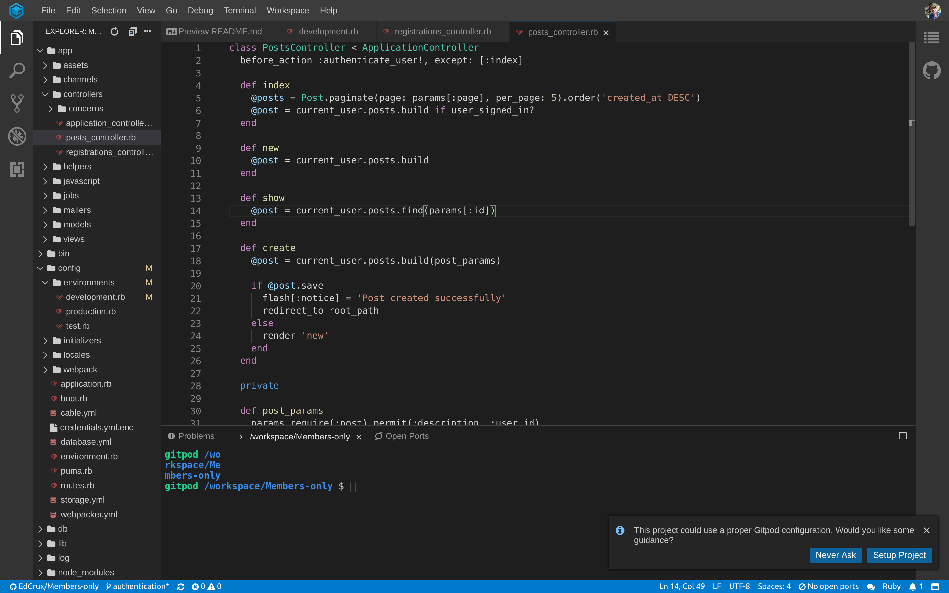Image resolution: width=949 pixels, height=593 pixels.
Task: Open the Source Control view
Action: (16, 103)
